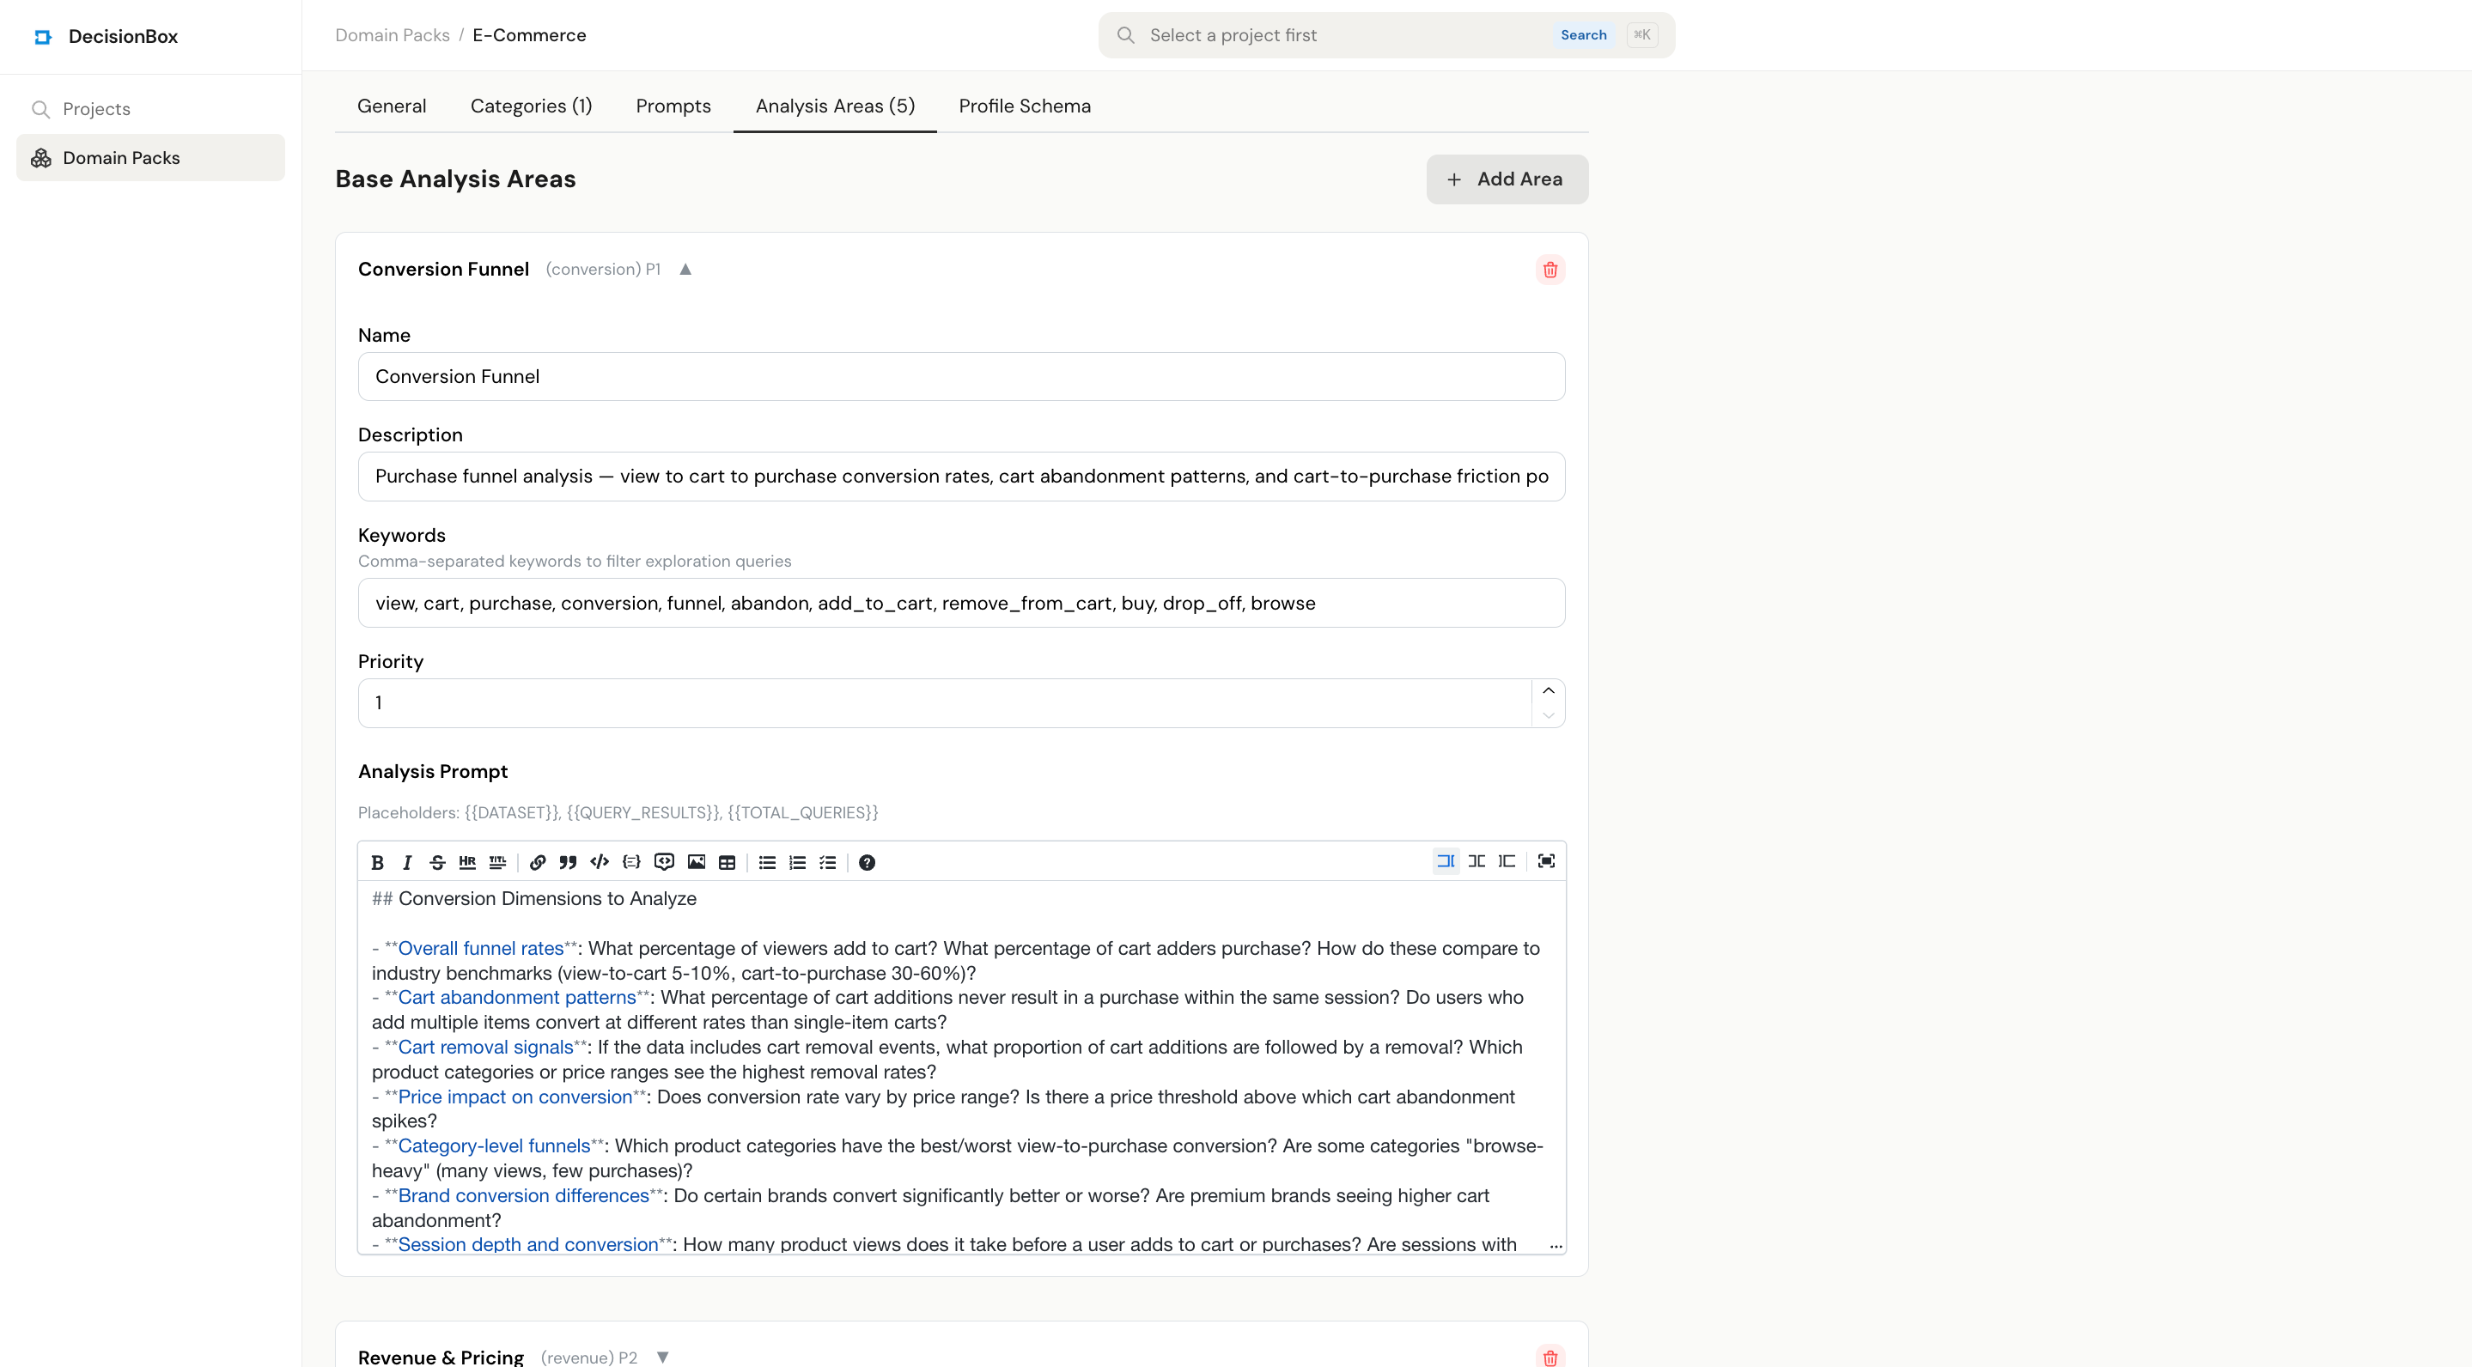Collapse the Conversion Funnel section
The image size is (2472, 1367).
(685, 270)
